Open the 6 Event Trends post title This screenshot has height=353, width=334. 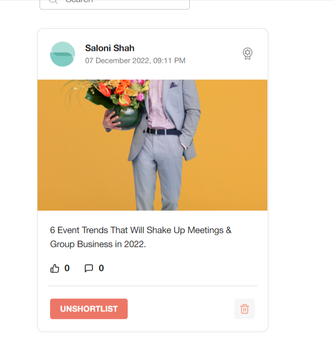click(x=141, y=237)
